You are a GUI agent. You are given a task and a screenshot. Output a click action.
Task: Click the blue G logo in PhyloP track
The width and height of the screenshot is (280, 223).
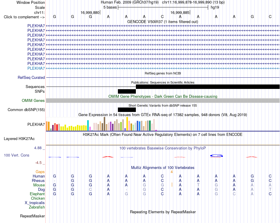[x=216, y=156]
